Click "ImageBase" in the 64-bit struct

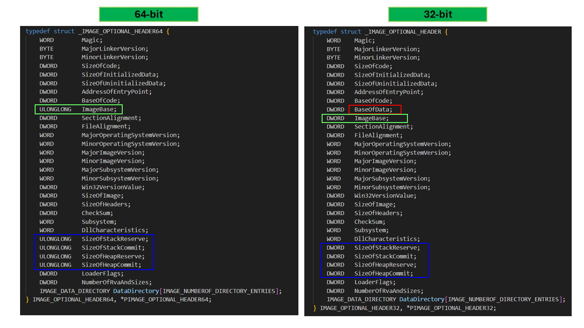point(98,109)
